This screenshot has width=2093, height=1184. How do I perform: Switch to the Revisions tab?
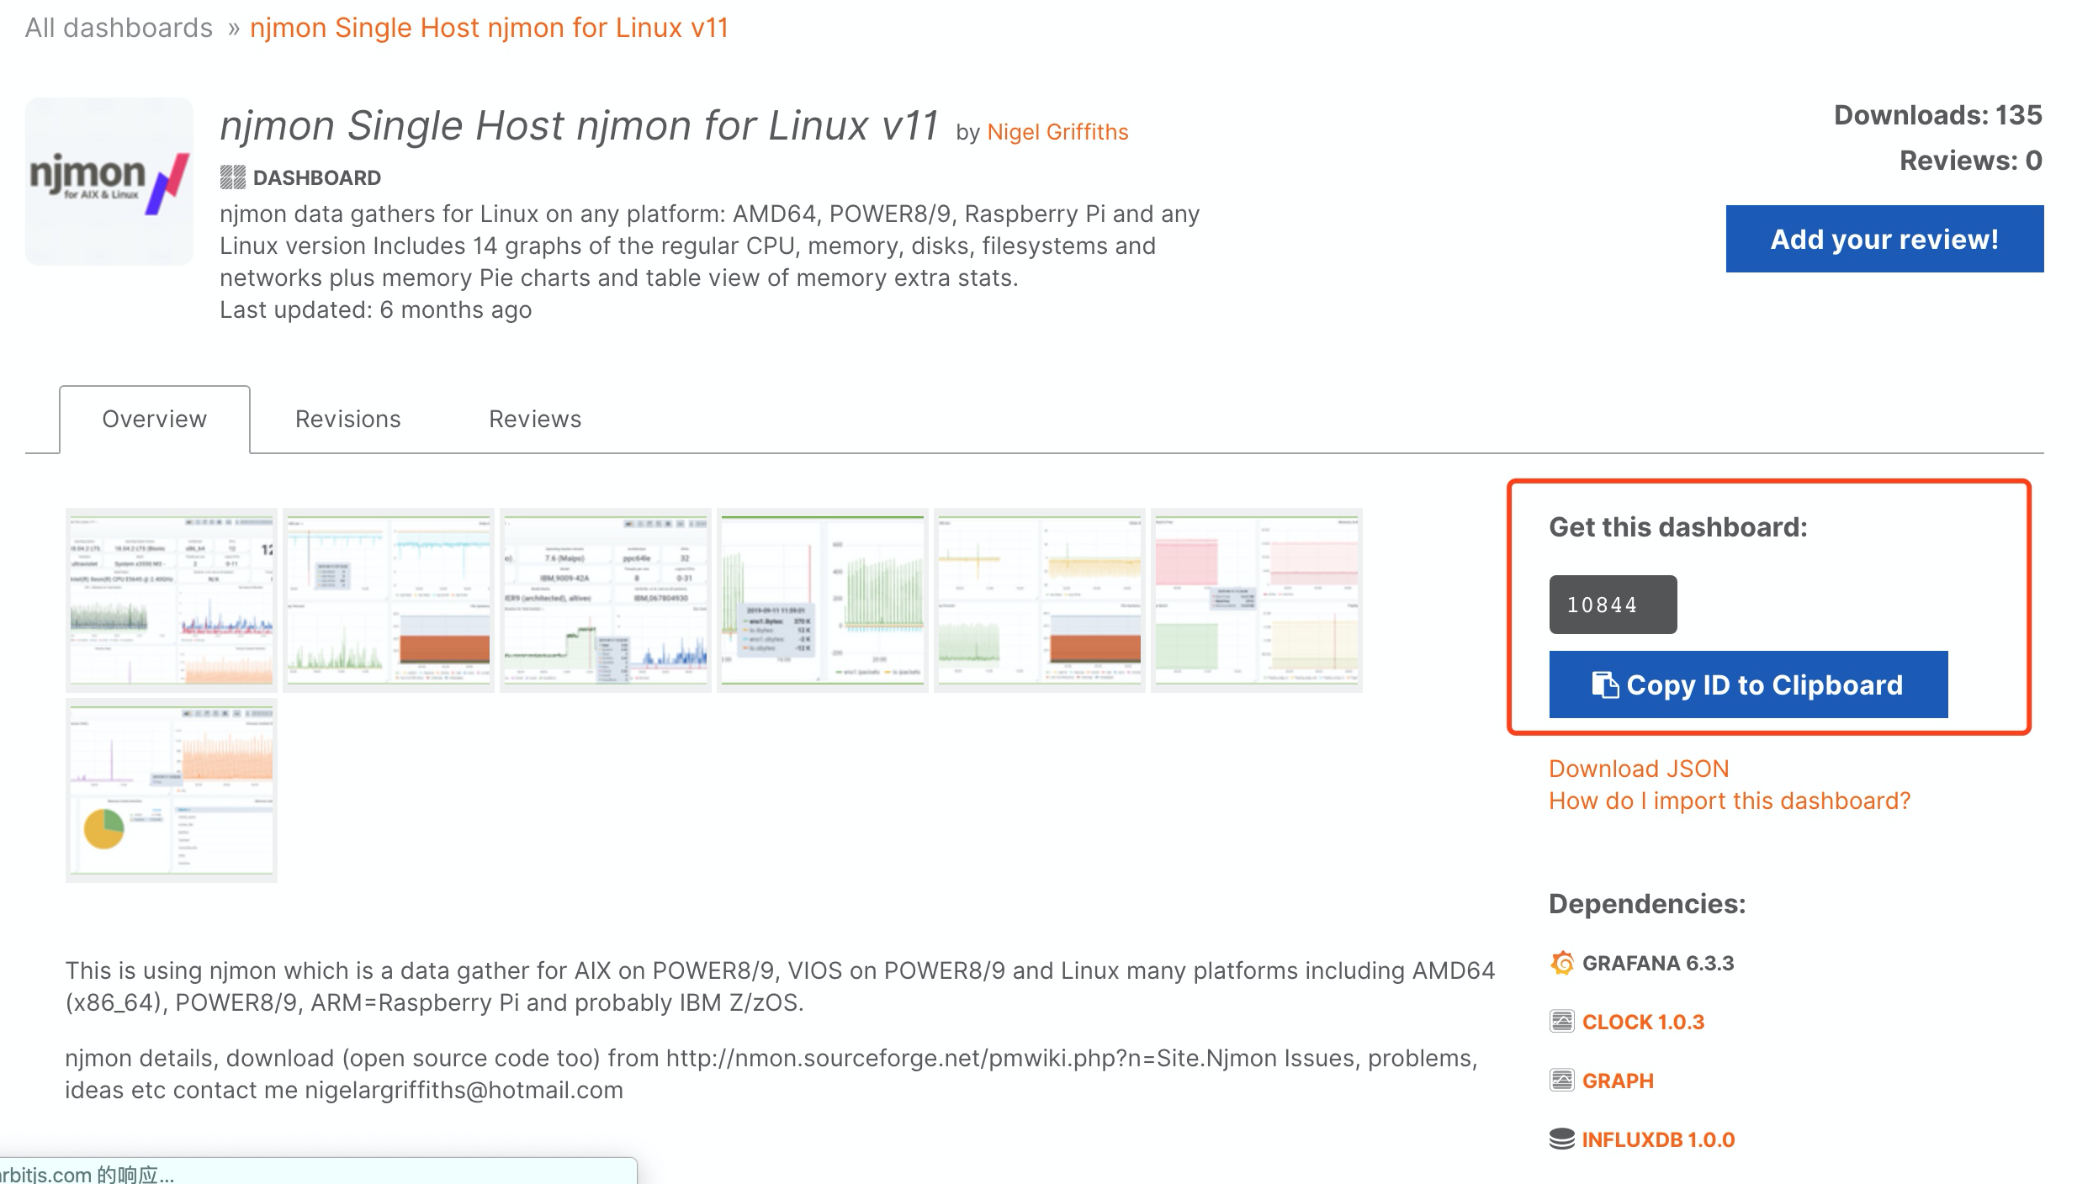(347, 419)
